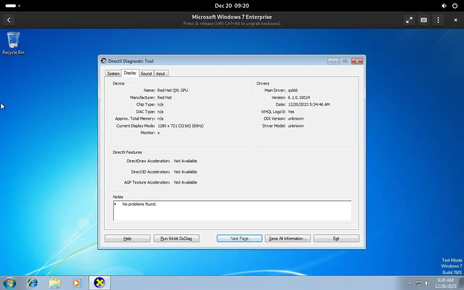Open the GNOME power menu icon
The width and height of the screenshot is (464, 290).
click(x=455, y=6)
